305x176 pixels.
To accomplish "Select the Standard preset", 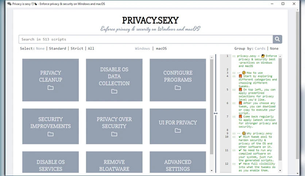I will [x=58, y=48].
